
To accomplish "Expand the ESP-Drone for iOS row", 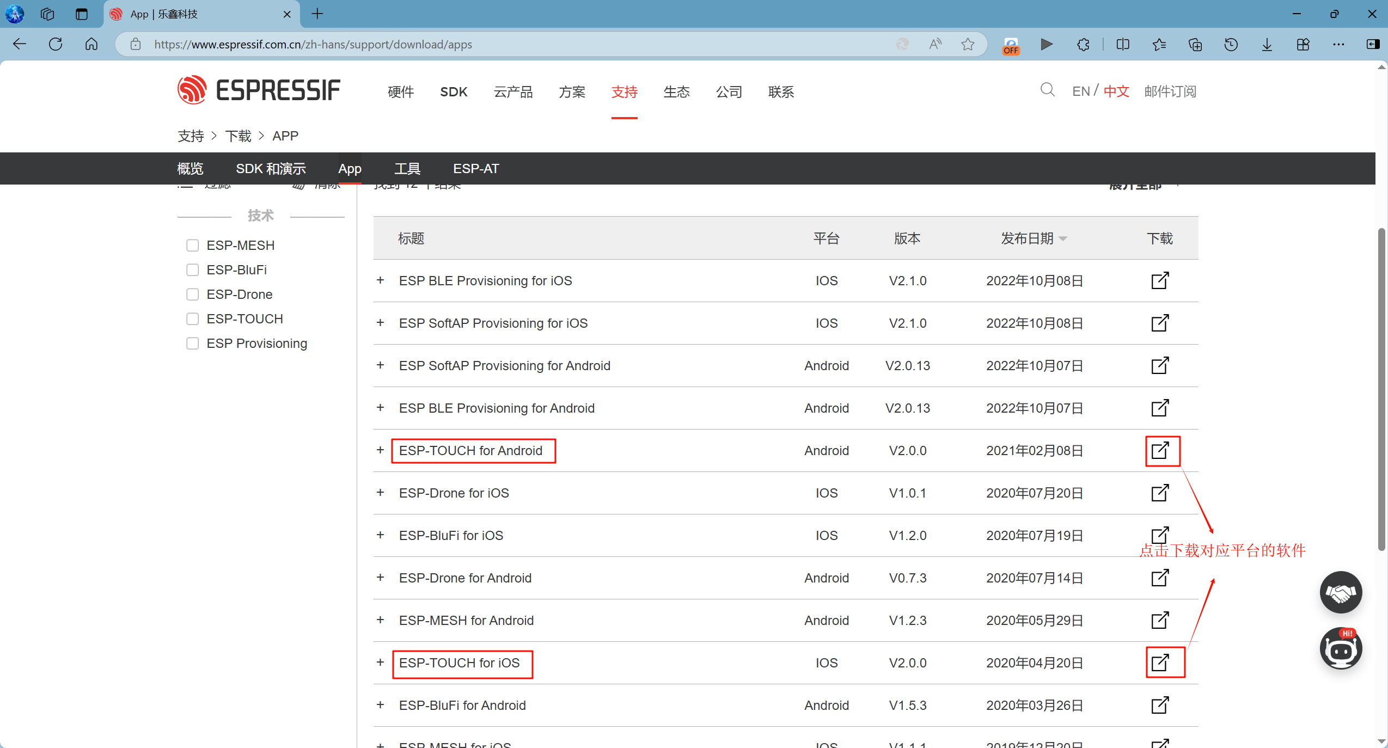I will coord(380,492).
